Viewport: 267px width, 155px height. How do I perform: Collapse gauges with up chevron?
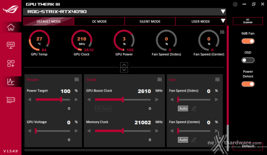point(124,65)
